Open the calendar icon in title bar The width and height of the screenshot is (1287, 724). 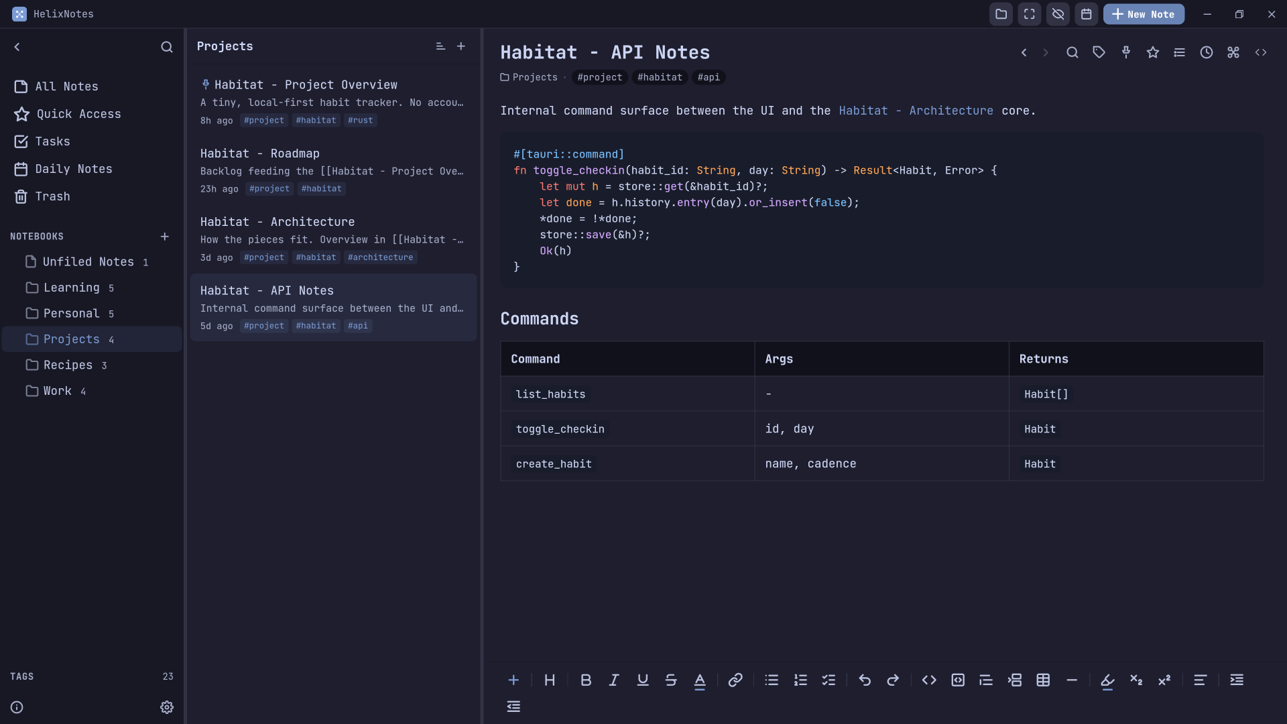pyautogui.click(x=1087, y=14)
